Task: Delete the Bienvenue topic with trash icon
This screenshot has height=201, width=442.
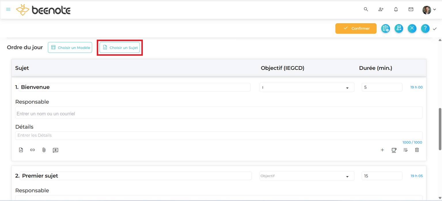Action: (417, 150)
